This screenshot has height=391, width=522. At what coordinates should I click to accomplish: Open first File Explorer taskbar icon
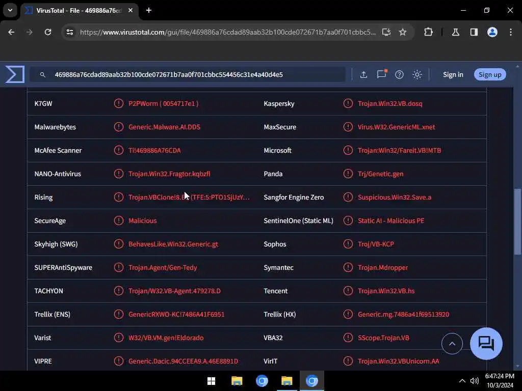(237, 381)
